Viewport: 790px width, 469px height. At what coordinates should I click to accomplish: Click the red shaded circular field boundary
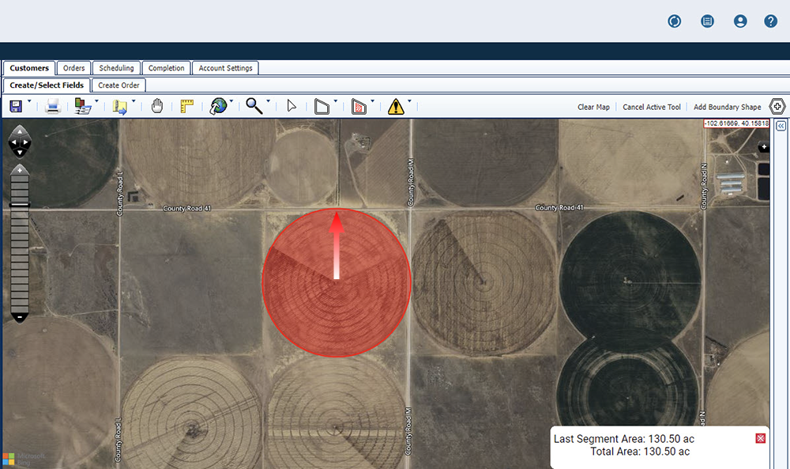[x=337, y=282]
